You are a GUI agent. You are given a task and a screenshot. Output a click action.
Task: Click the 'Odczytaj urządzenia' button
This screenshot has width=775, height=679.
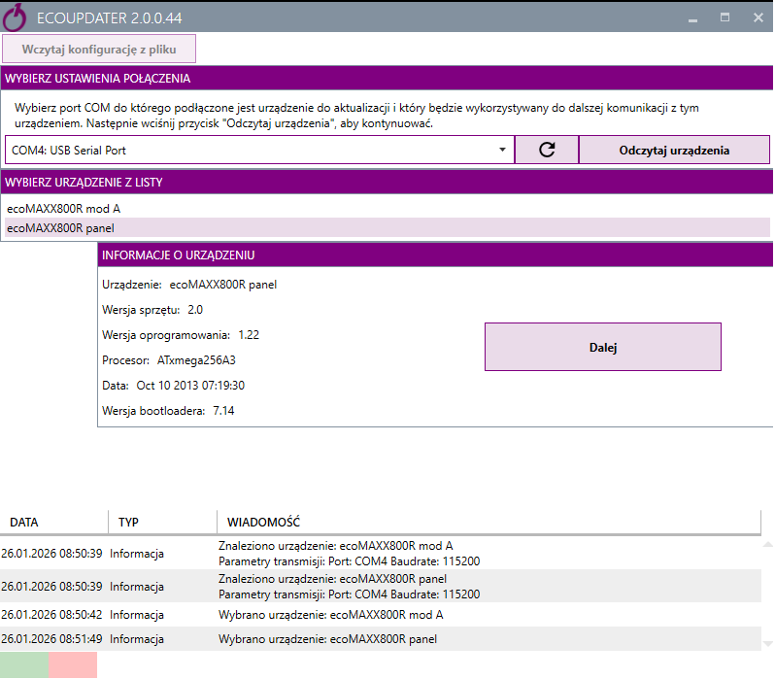(x=674, y=150)
